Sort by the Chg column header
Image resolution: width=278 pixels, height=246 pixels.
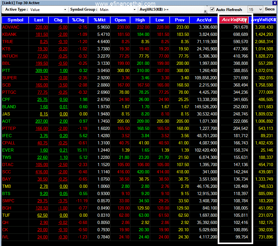point(58,20)
